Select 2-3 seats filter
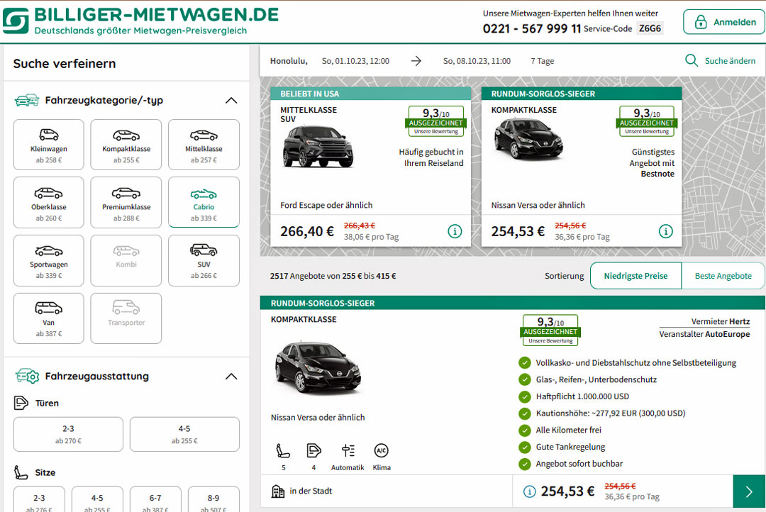 (x=39, y=499)
